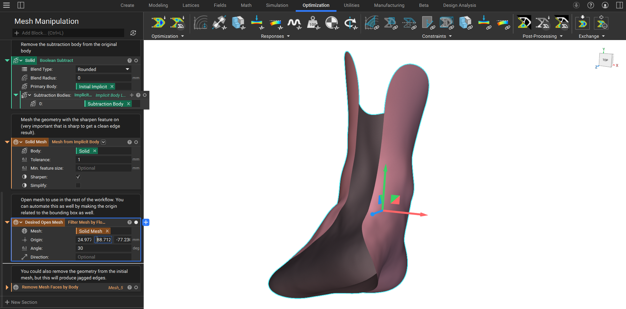Open the Center of Gravity response tool

click(332, 23)
